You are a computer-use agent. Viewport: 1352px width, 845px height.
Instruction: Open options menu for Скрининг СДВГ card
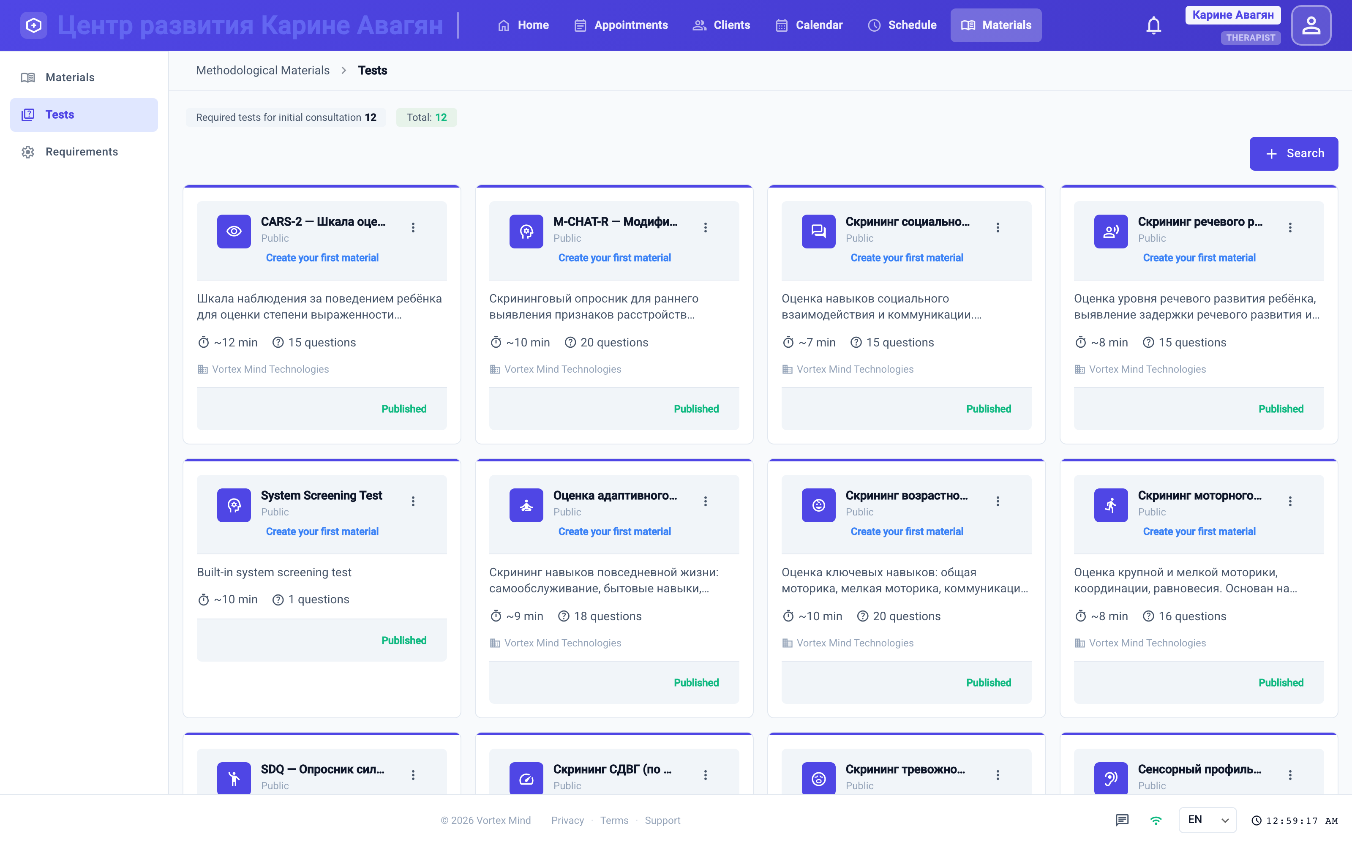click(705, 775)
